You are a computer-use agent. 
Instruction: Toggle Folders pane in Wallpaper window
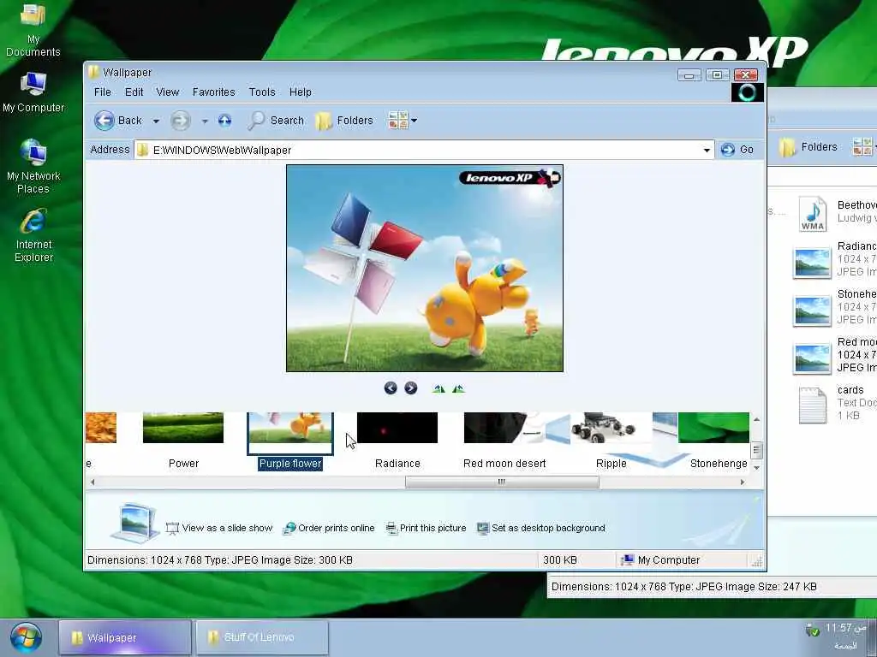[344, 121]
